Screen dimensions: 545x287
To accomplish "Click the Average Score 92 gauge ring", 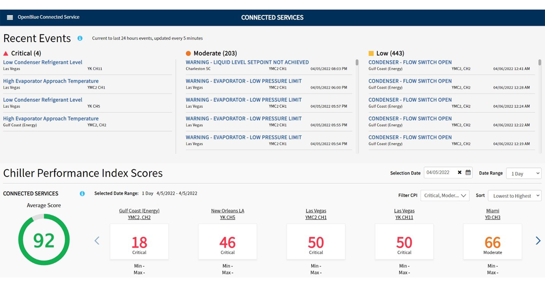I will click(44, 240).
